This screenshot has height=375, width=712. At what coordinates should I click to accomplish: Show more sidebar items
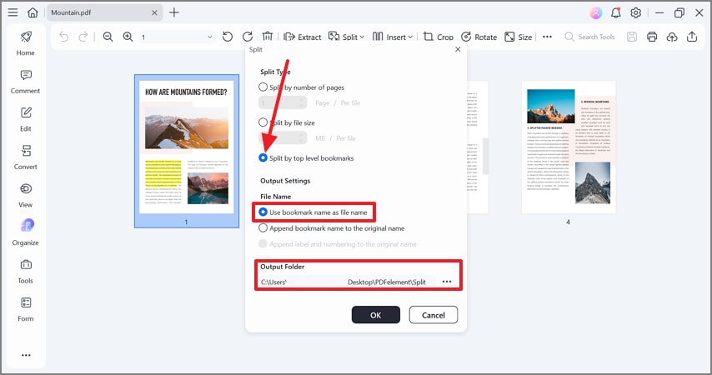click(x=26, y=355)
